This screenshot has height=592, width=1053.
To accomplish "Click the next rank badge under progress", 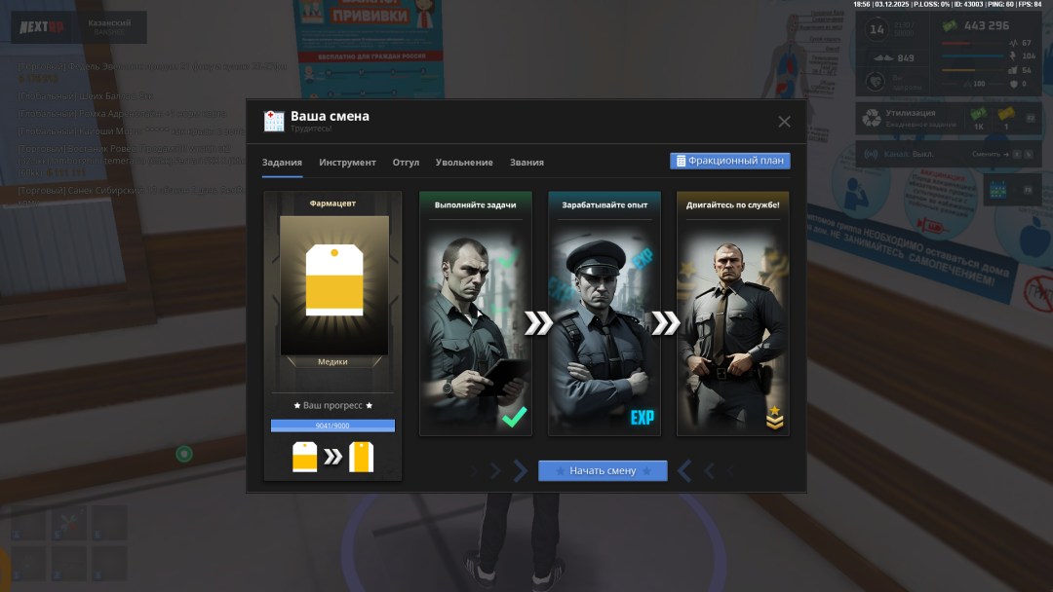I will [x=361, y=457].
